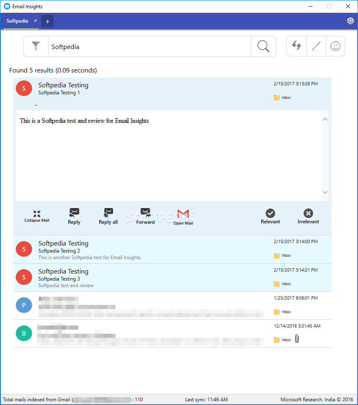Close the Softpedia tab
This screenshot has height=405, width=358.
pyautogui.click(x=35, y=20)
